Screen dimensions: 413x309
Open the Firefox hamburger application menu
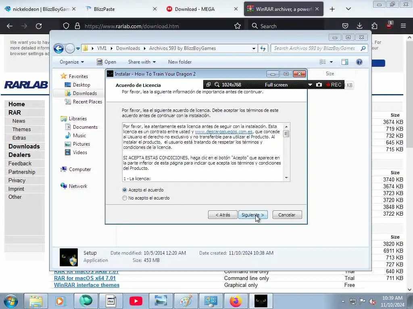coord(403,26)
